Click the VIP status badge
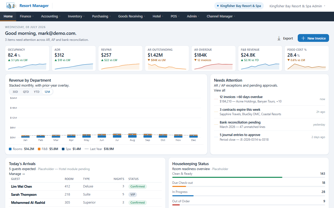This screenshot has width=334, height=208. (133, 194)
